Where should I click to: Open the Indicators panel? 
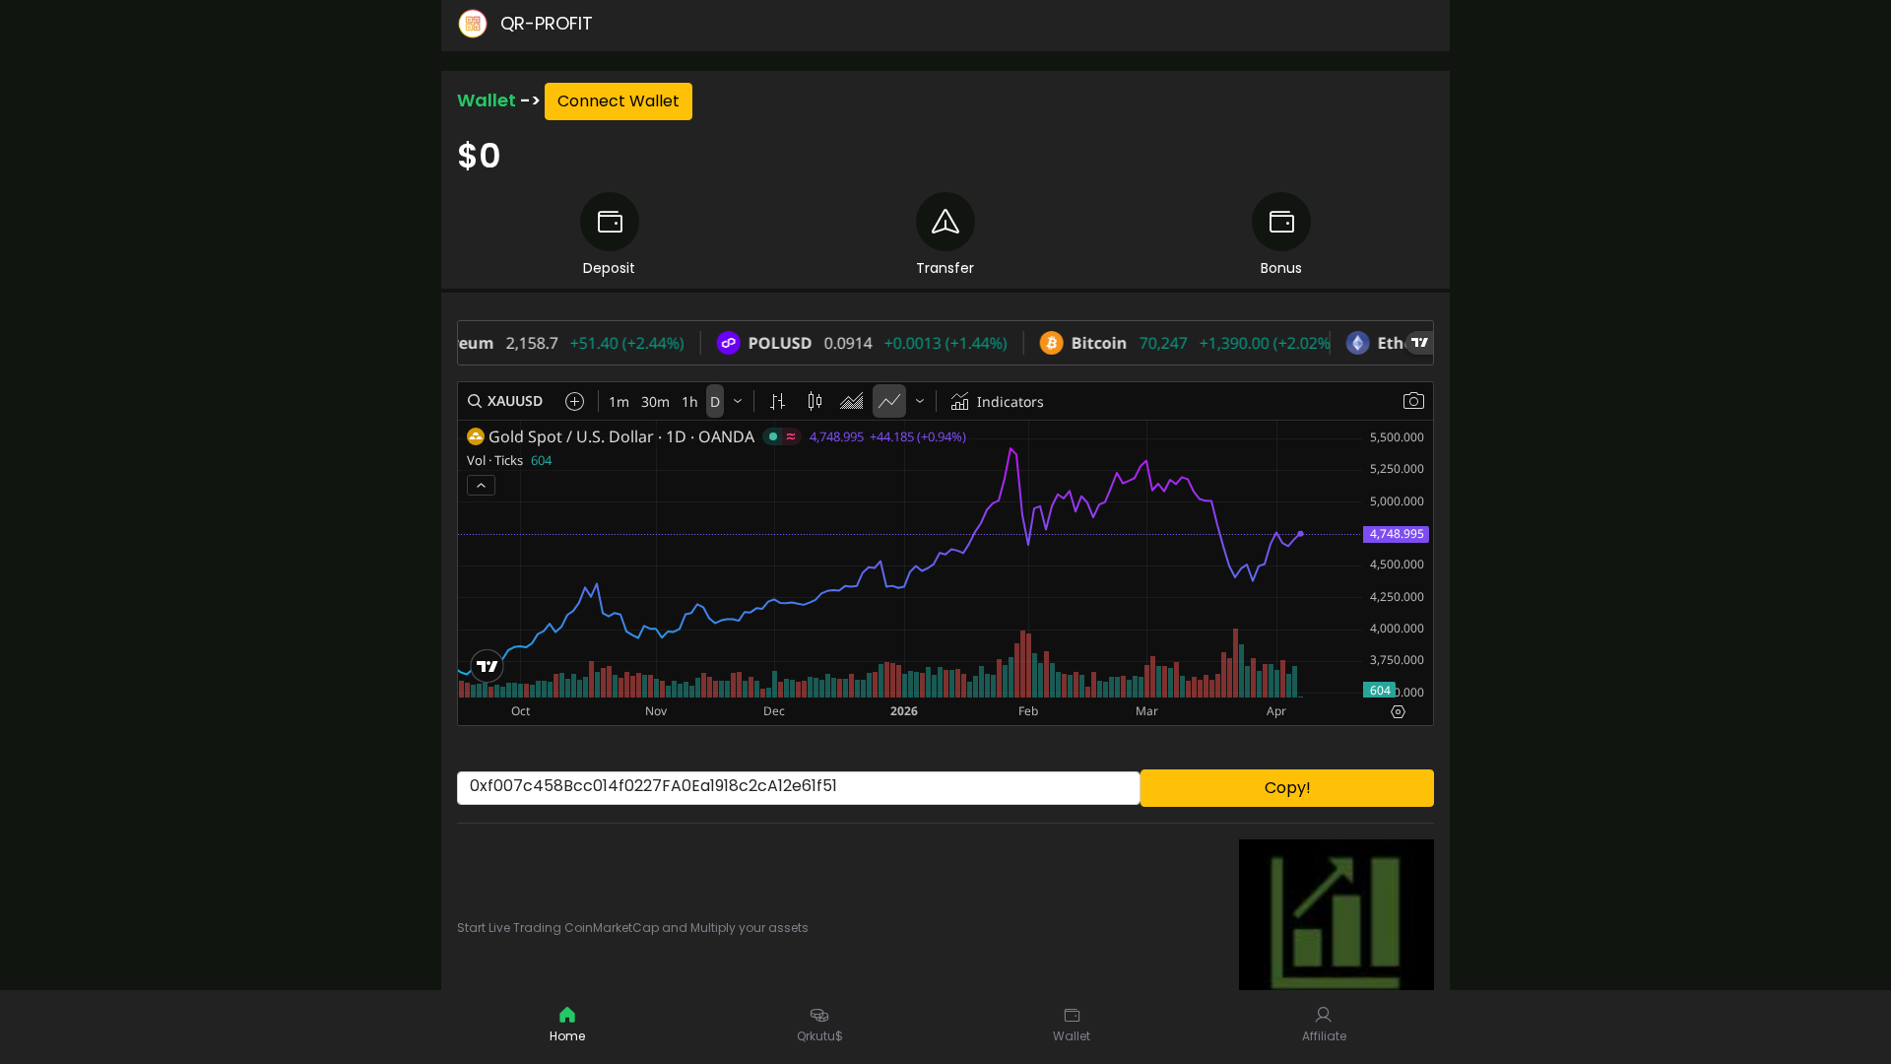(998, 401)
